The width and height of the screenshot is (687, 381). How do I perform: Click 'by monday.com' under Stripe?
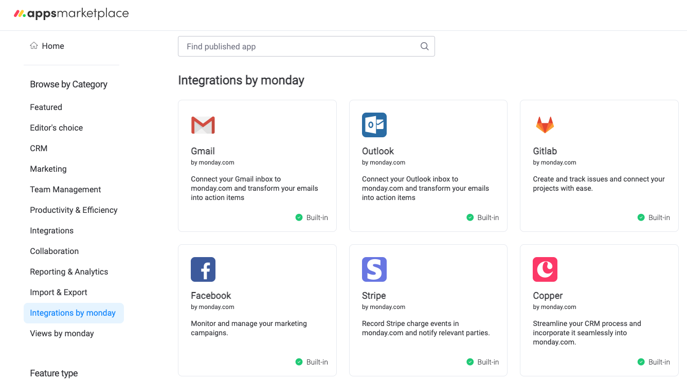(x=384, y=307)
